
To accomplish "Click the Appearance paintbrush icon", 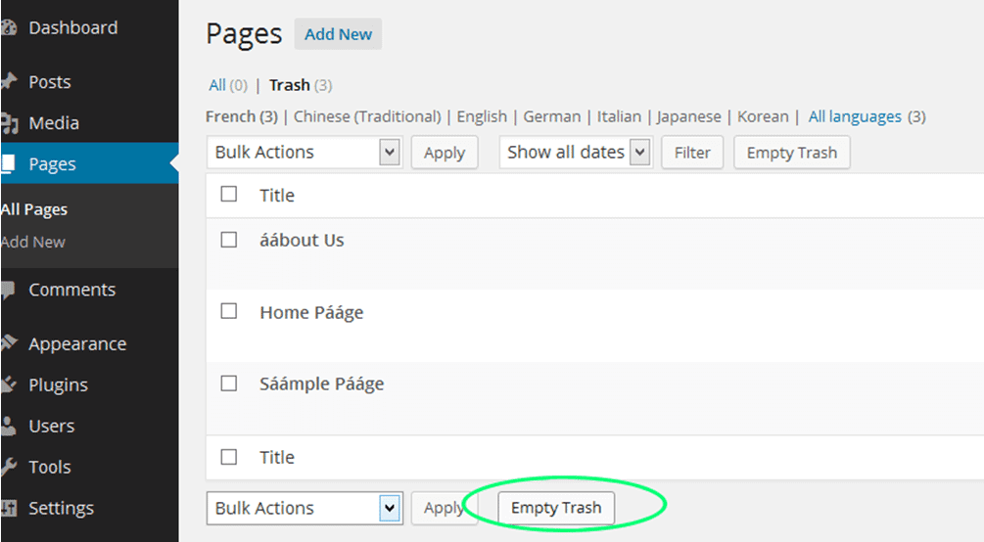I will click(x=8, y=343).
